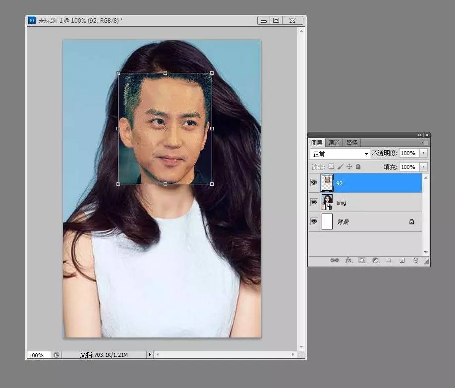
Task: Create a new layer group
Action: 389,260
